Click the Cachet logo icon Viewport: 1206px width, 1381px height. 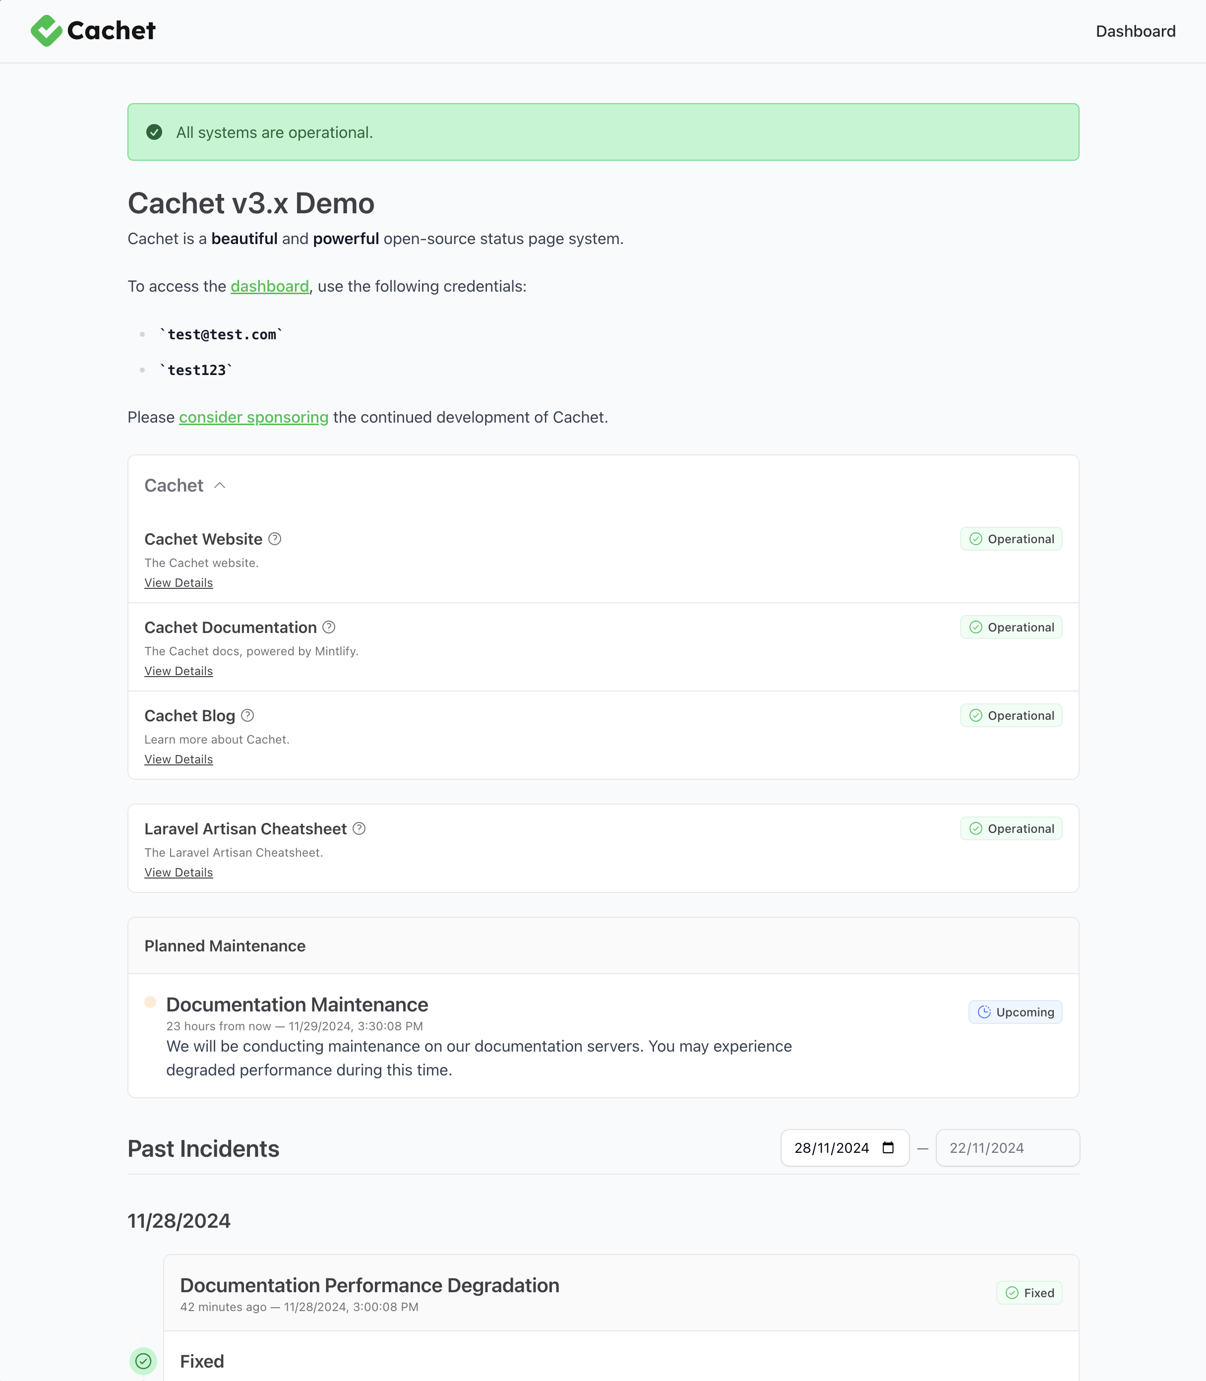pos(46,31)
